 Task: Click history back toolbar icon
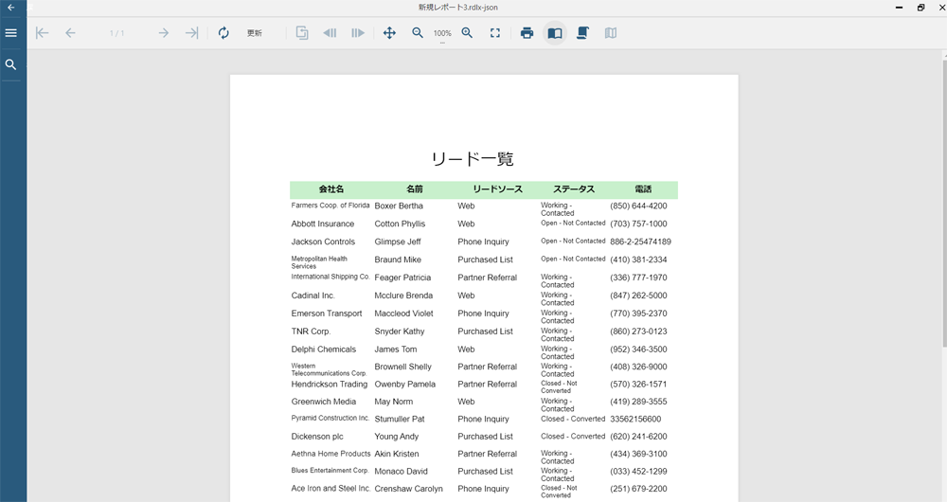point(330,32)
